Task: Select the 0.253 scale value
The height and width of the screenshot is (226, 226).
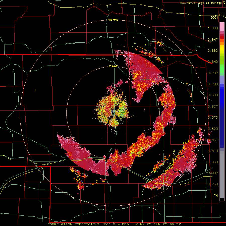Action: pos(213,184)
